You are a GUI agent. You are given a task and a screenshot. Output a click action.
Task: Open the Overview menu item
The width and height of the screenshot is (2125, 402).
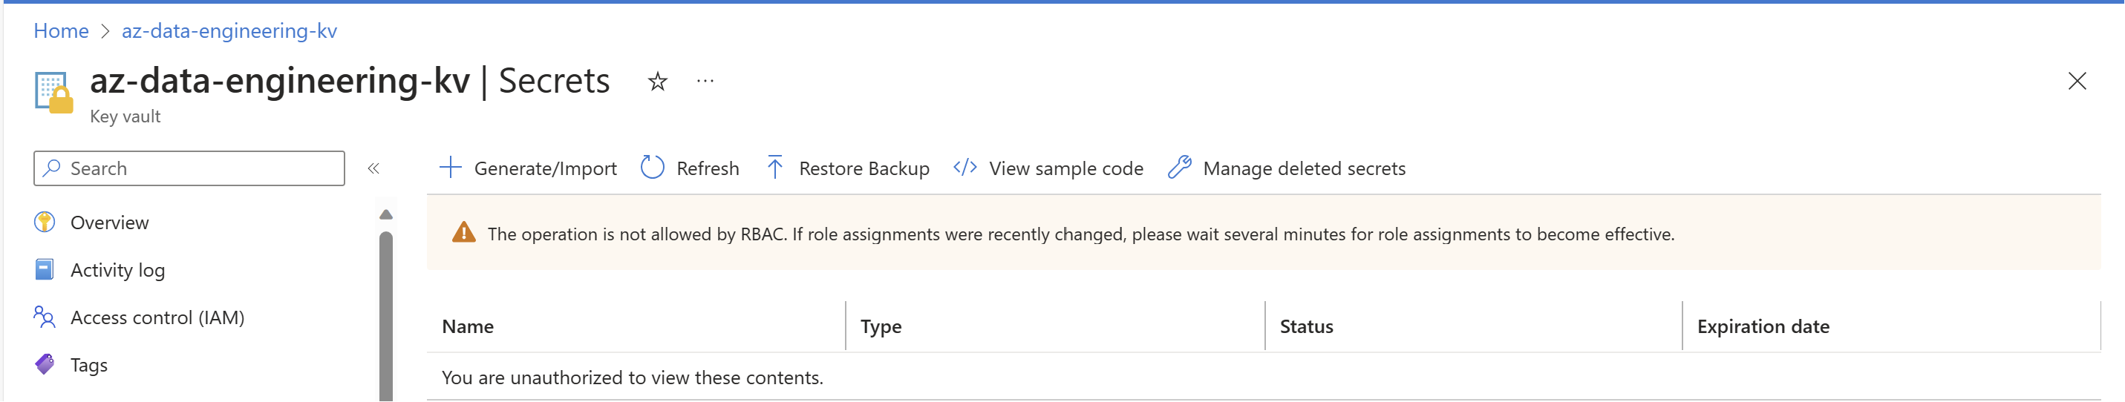point(109,223)
